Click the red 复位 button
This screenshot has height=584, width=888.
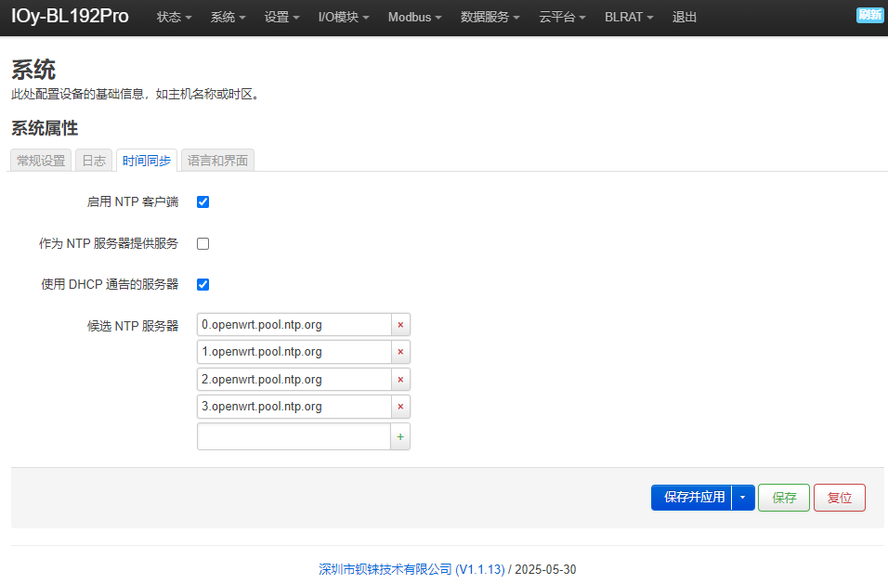pyautogui.click(x=840, y=498)
